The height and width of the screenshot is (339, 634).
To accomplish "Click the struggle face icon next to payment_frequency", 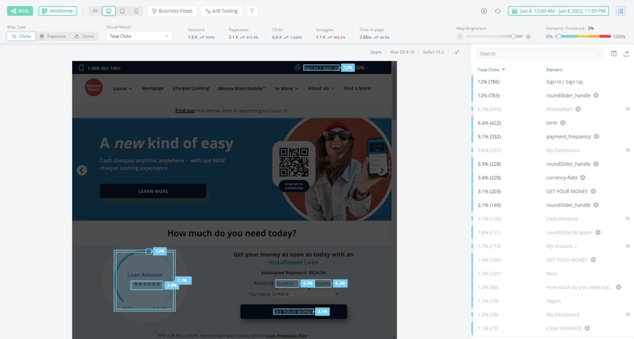I will coord(596,137).
